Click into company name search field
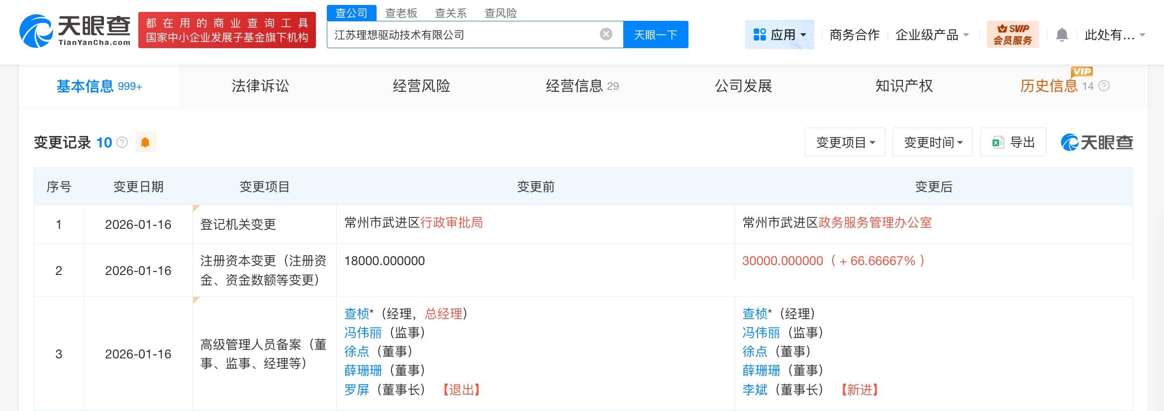1164x411 pixels. tap(463, 35)
